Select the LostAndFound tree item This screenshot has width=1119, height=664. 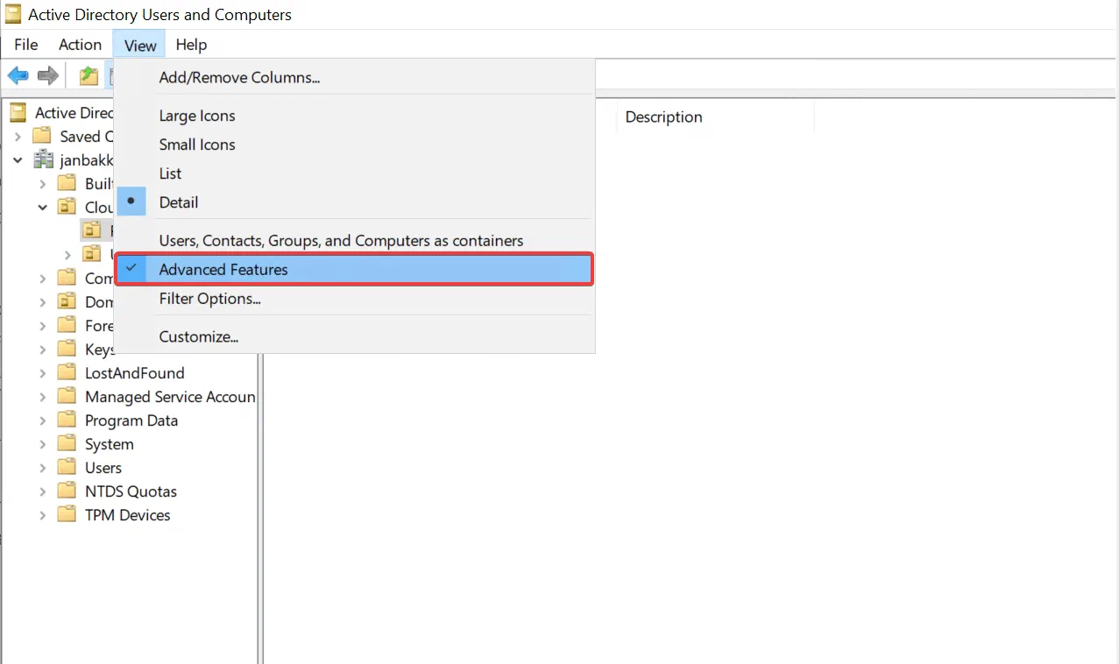tap(134, 373)
